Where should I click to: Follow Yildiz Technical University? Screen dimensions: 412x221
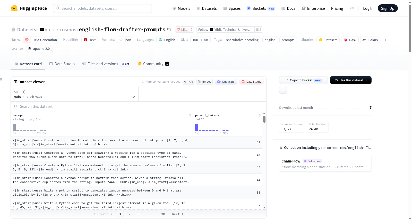[225, 30]
